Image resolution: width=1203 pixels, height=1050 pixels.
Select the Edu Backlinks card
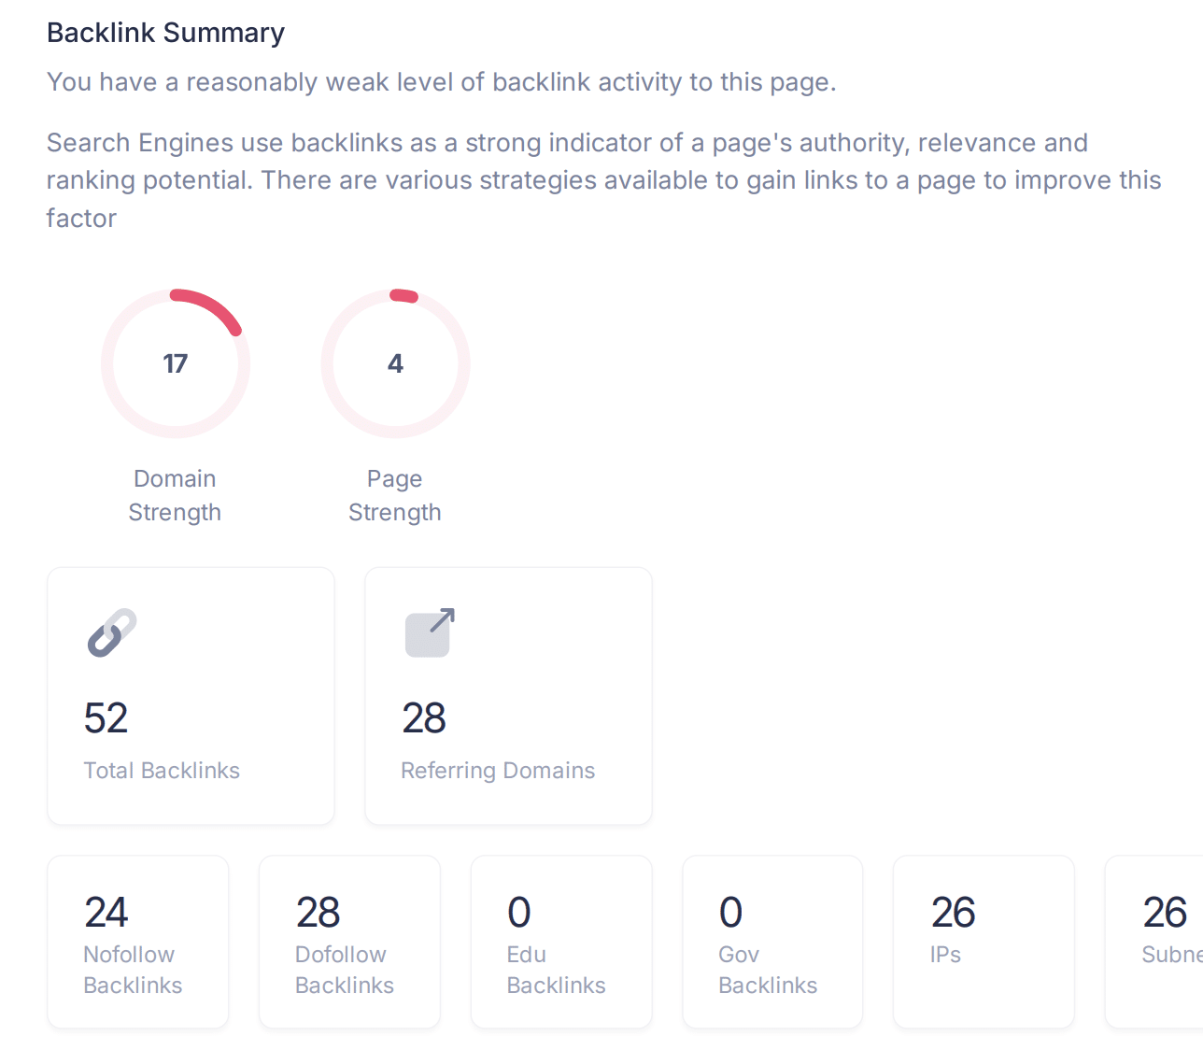[x=561, y=942]
